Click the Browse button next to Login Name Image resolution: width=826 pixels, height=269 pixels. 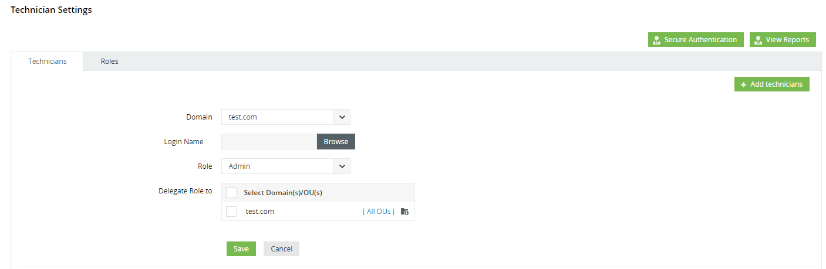pos(336,142)
